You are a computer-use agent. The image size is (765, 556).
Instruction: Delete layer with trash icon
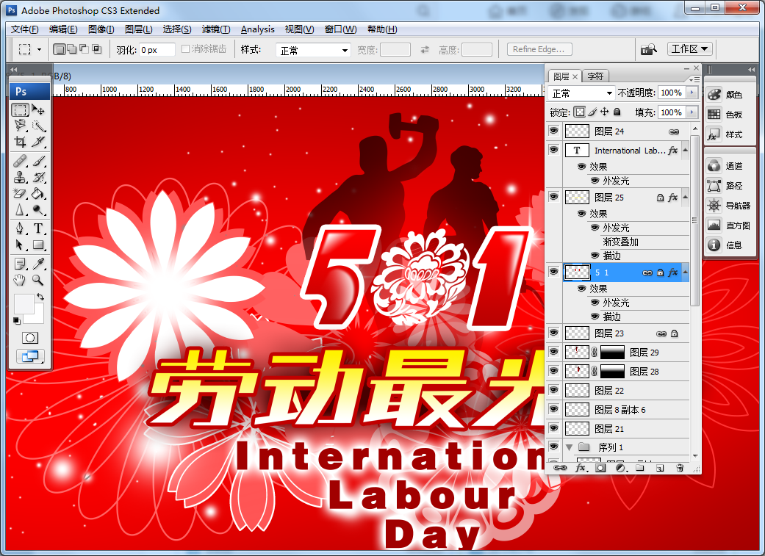[x=680, y=468]
